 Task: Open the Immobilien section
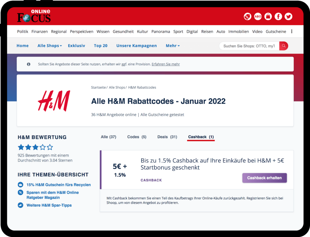point(239,31)
